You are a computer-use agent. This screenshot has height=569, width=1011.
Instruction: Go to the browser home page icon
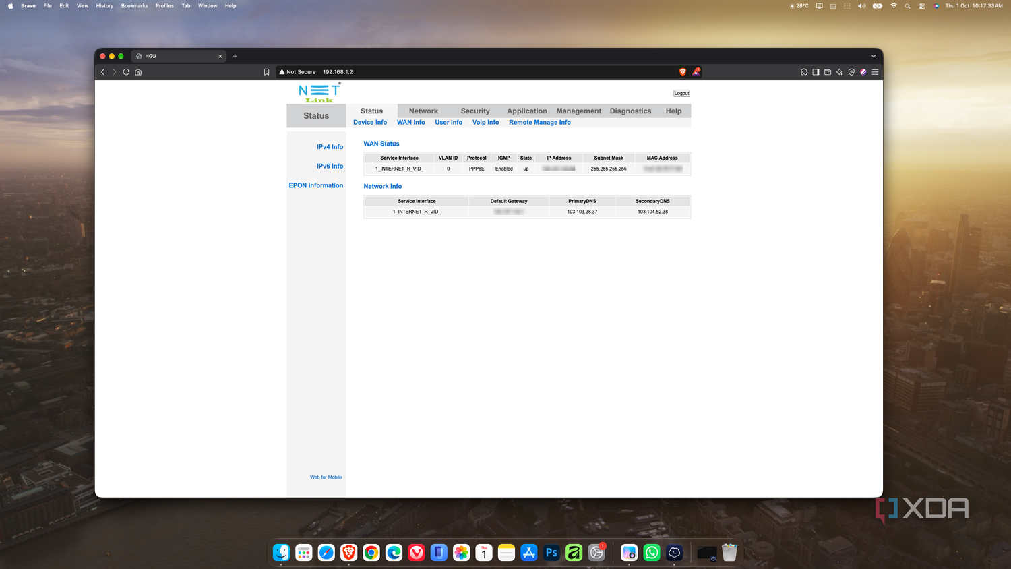pos(138,72)
